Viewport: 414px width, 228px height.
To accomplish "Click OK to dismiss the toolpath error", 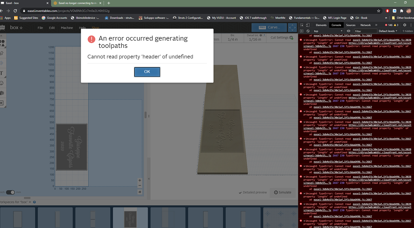I will click(147, 72).
